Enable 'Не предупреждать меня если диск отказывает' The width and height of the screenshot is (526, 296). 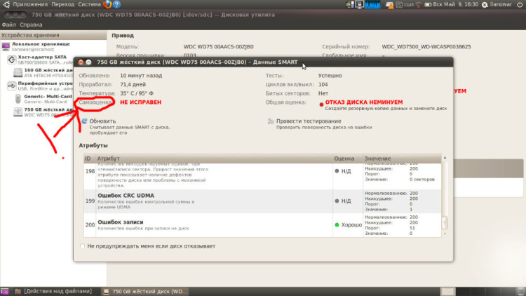(x=83, y=246)
